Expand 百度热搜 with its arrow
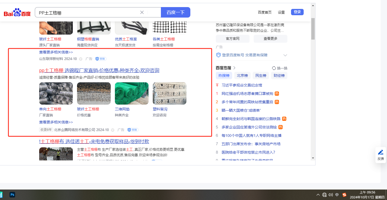Viewport: 387px width, 200px height. point(234,68)
